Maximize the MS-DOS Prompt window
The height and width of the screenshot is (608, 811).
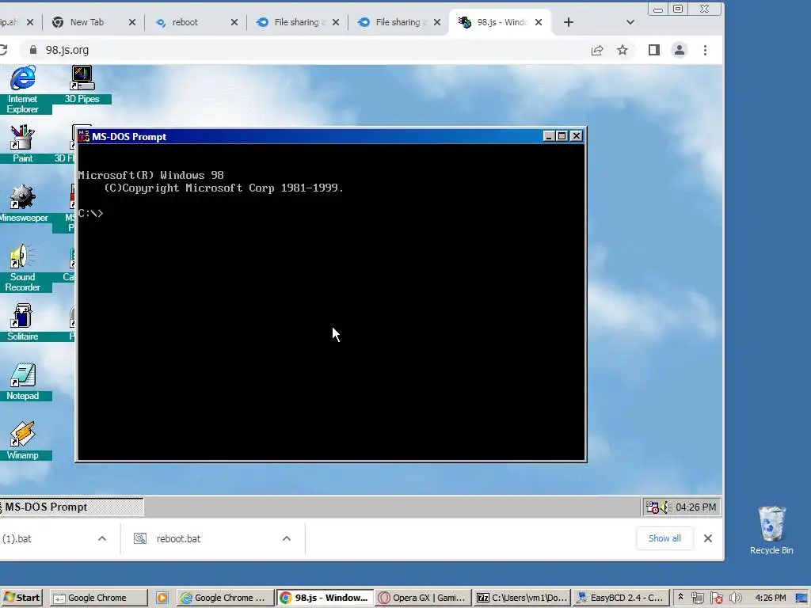562,136
